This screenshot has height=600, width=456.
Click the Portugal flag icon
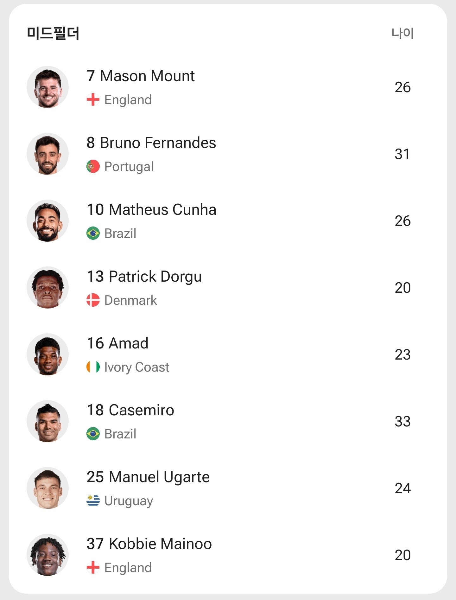[x=93, y=167]
